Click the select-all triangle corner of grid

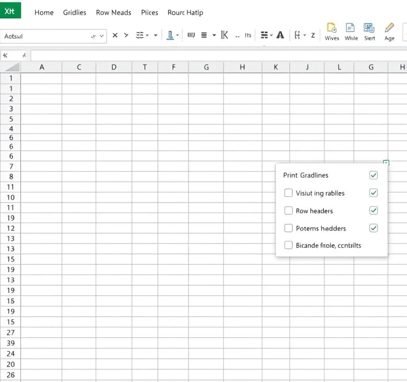(11, 67)
